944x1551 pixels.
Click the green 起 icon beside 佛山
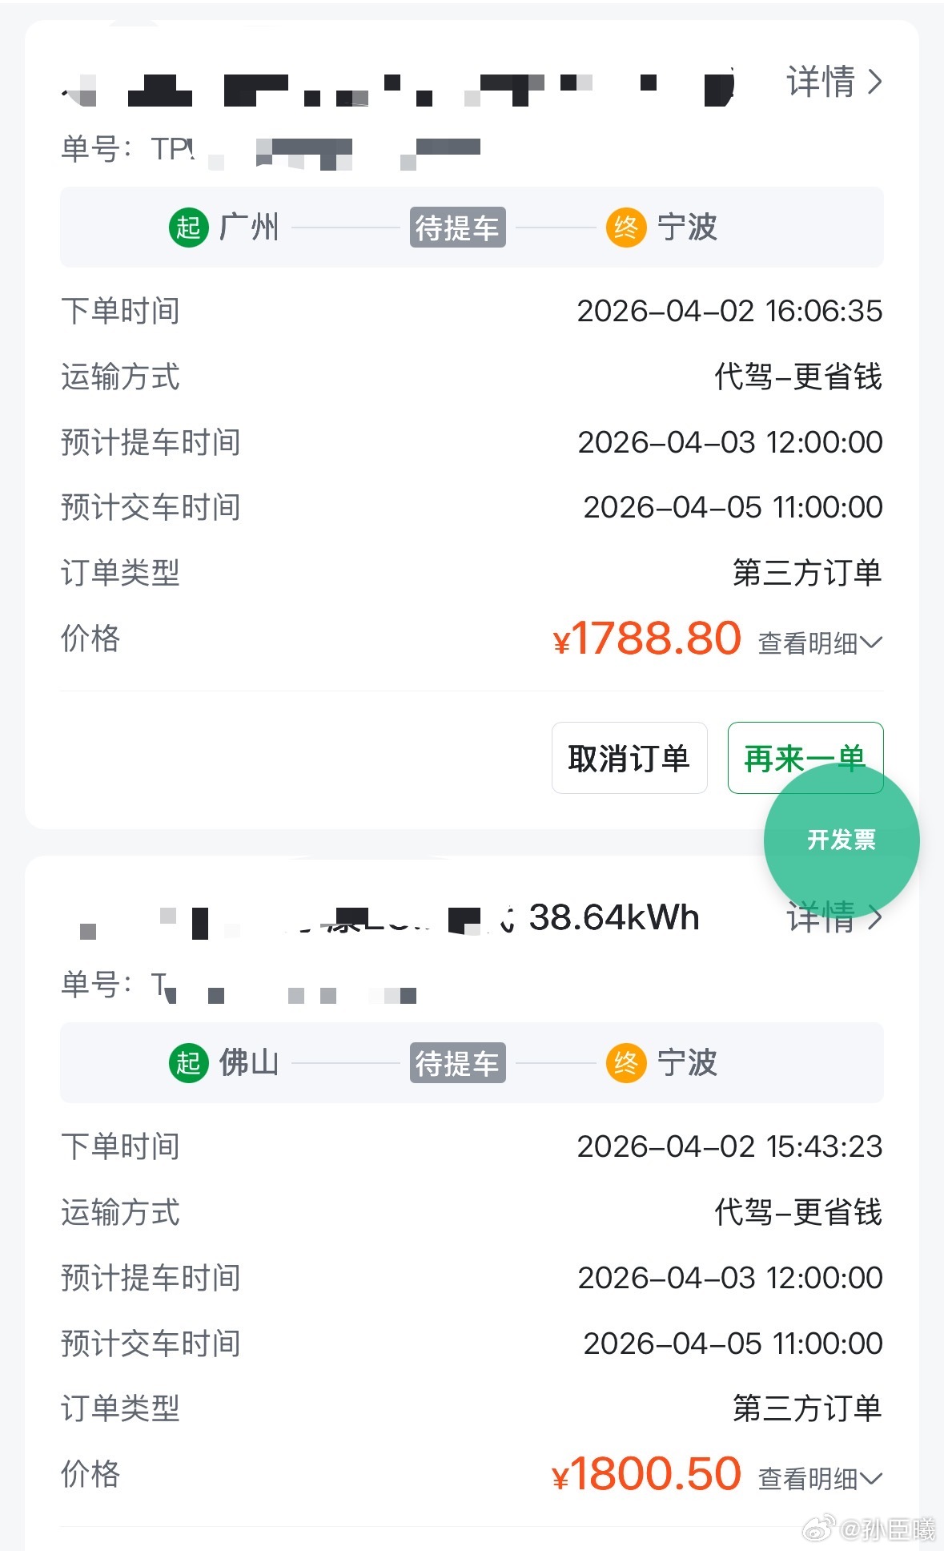(x=188, y=1063)
